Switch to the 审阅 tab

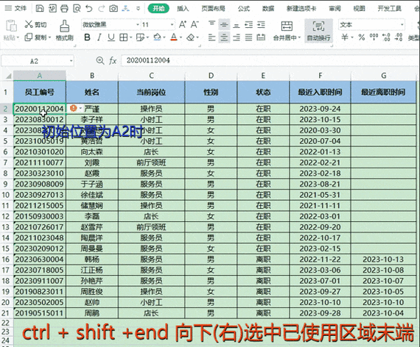pos(335,9)
